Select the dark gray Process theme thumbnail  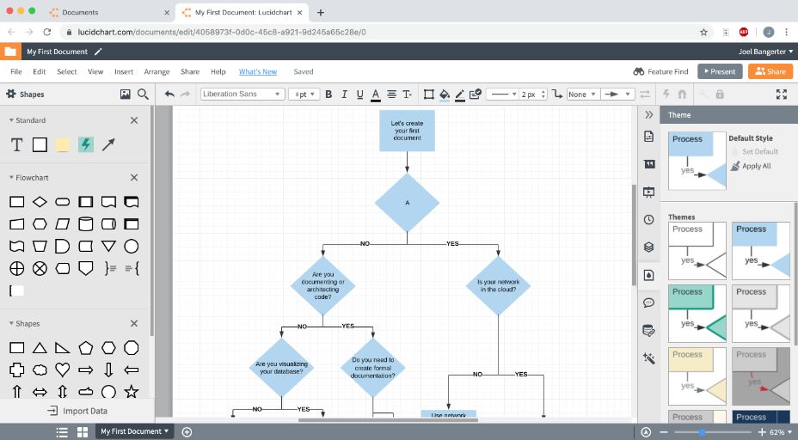[x=761, y=376]
